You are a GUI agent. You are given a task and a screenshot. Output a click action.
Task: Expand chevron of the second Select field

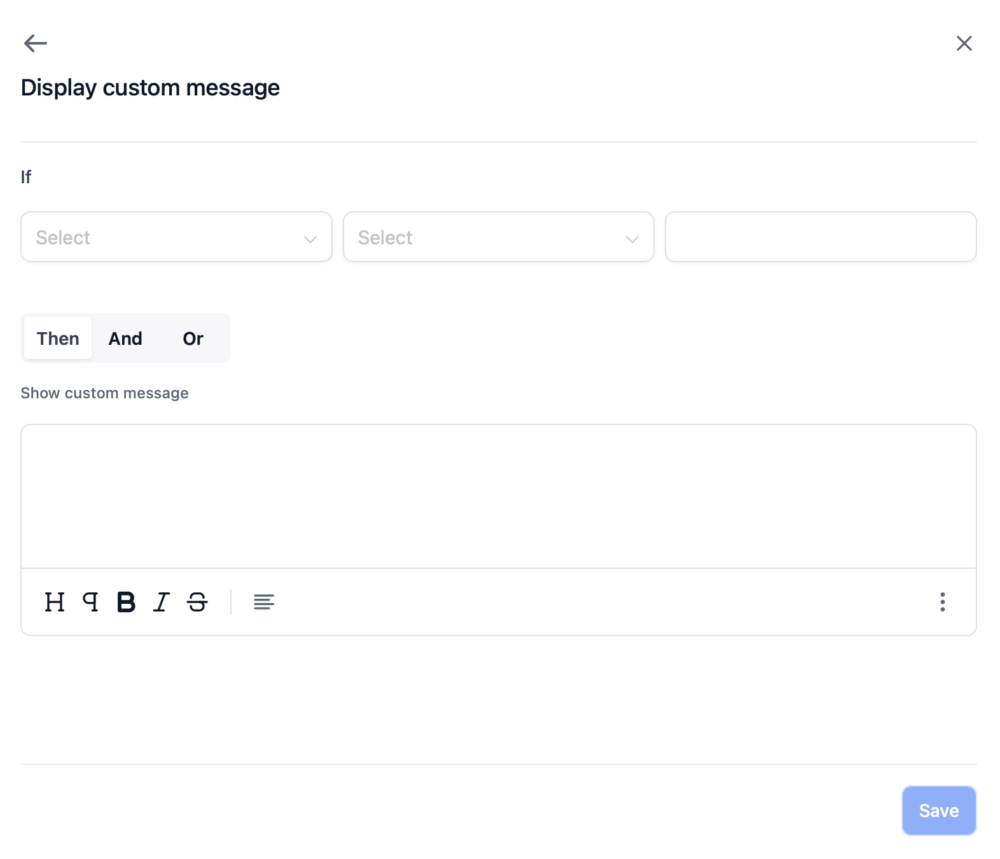pos(632,239)
